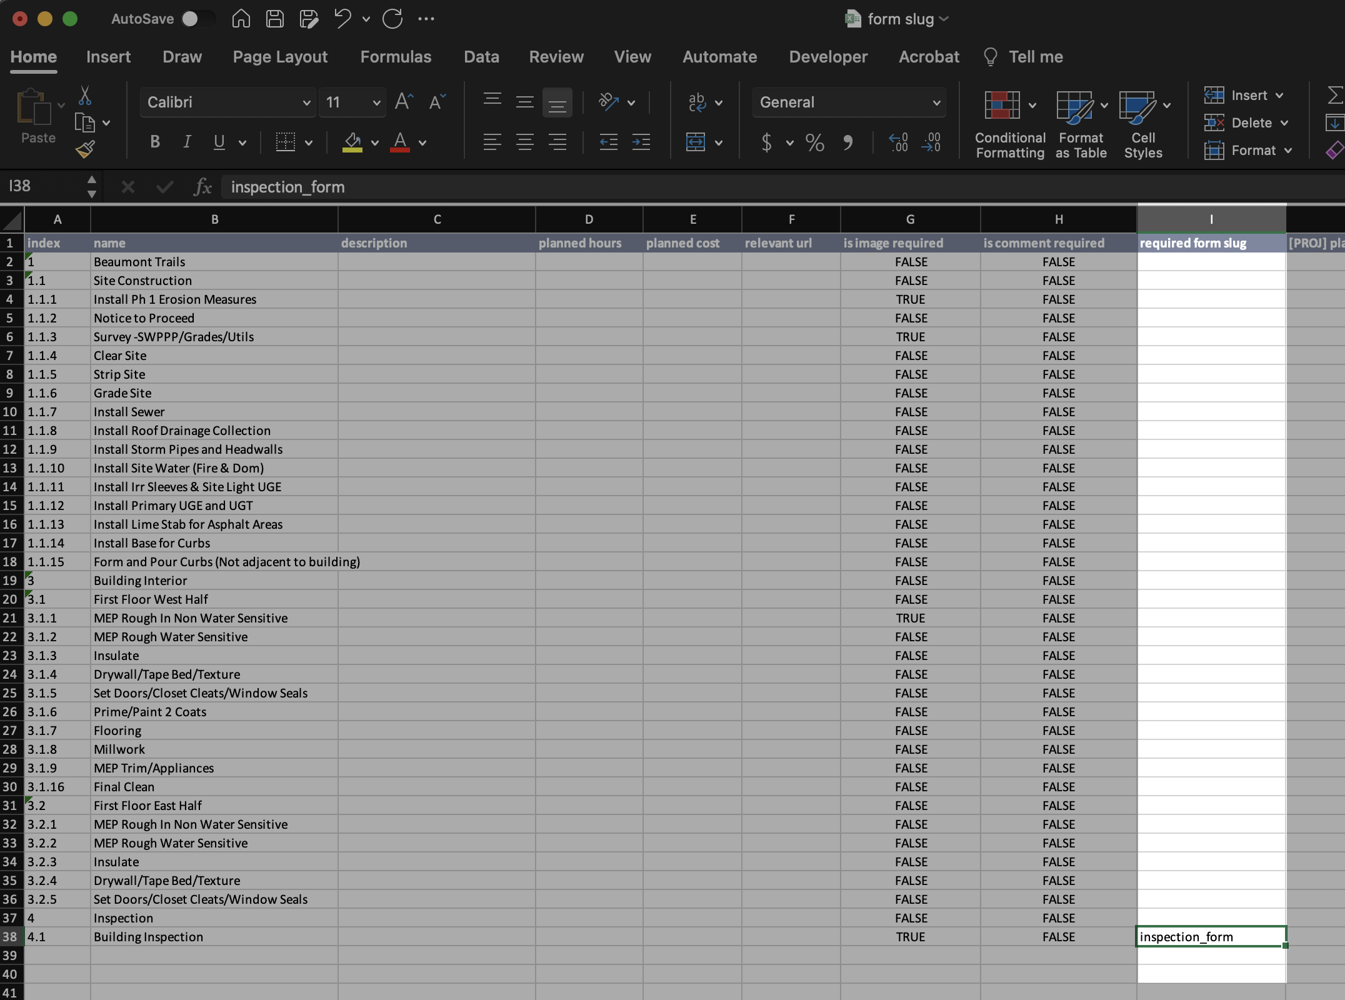Click the Save icon

274,19
